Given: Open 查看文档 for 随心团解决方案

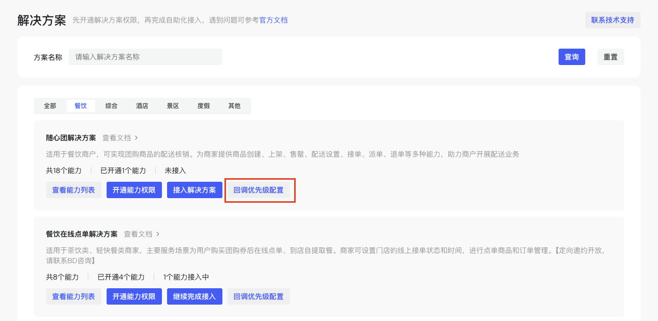Looking at the screenshot, I should tap(120, 138).
